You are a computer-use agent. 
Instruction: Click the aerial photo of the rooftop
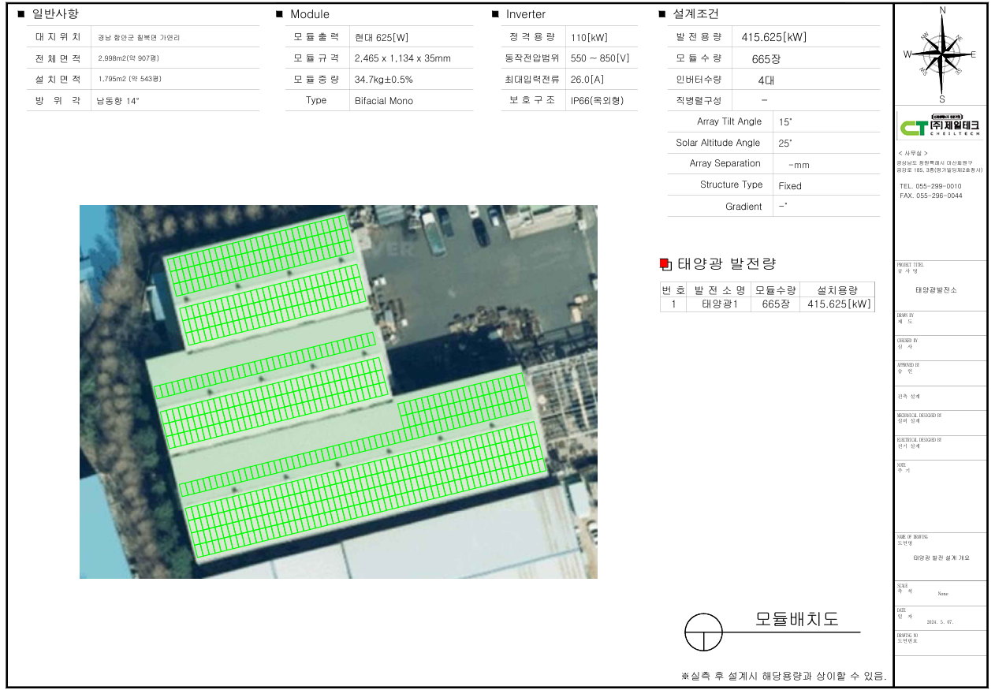tap(338, 391)
